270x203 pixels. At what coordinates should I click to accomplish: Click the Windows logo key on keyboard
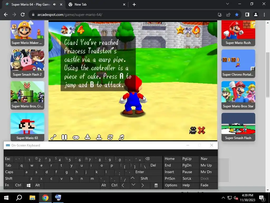pyautogui.click(x=28, y=185)
